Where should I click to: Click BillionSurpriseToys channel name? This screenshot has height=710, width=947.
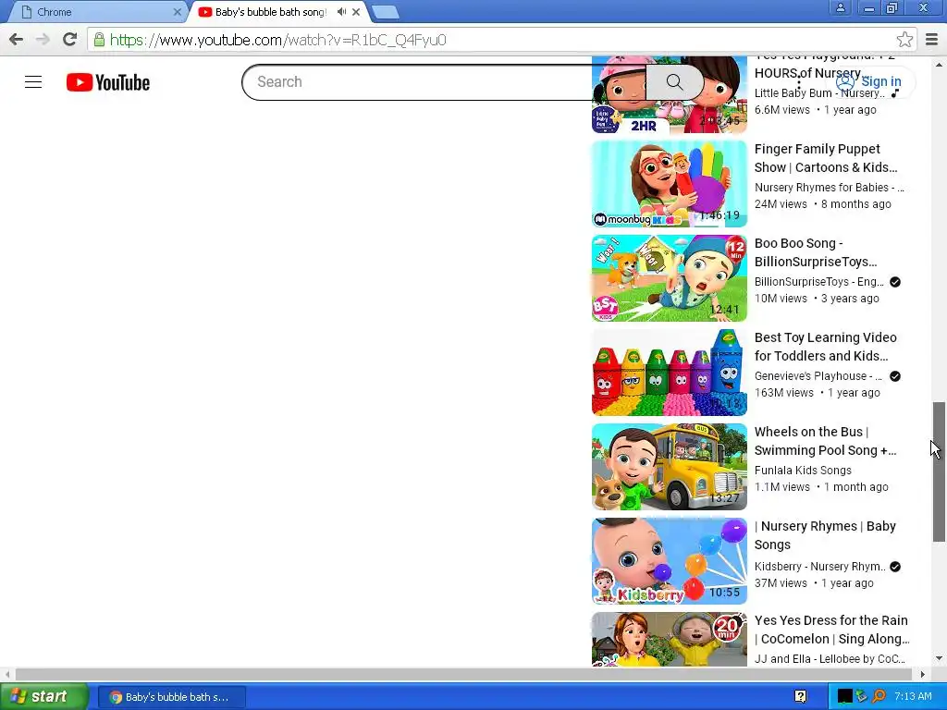tap(819, 282)
